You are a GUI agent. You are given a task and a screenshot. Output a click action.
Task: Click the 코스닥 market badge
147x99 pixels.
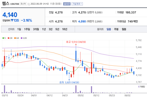pyautogui.click(x=23, y=4)
